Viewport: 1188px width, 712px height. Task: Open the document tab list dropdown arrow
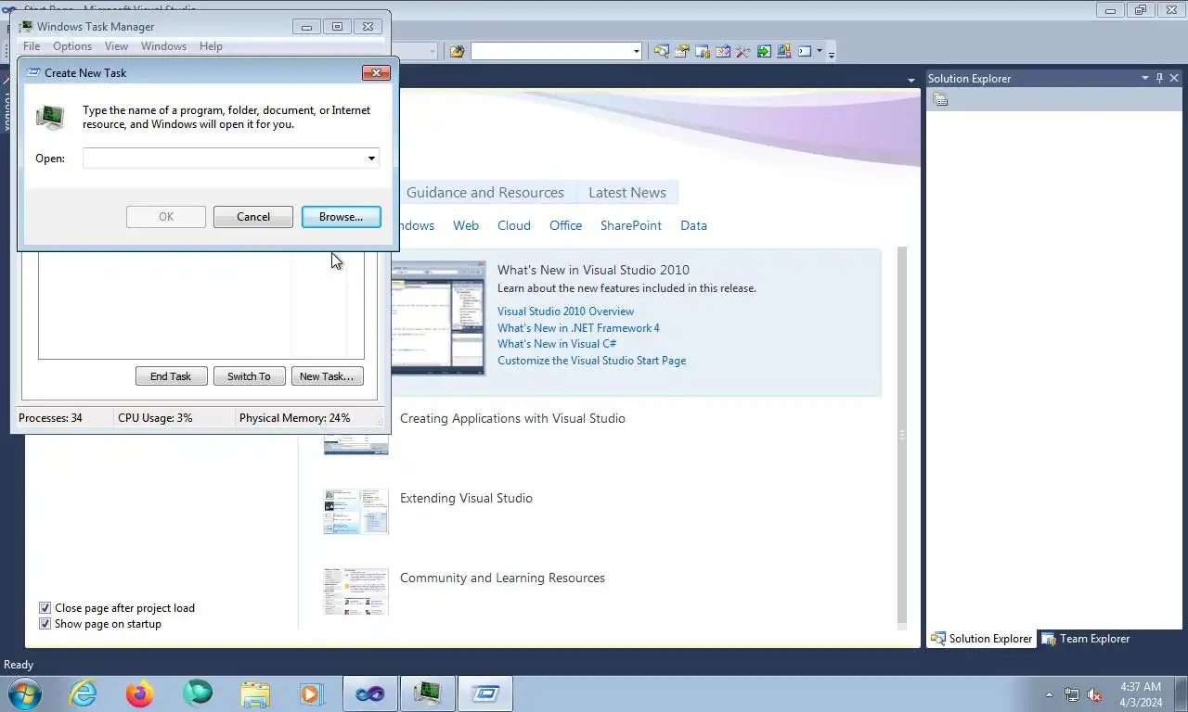[x=910, y=80]
